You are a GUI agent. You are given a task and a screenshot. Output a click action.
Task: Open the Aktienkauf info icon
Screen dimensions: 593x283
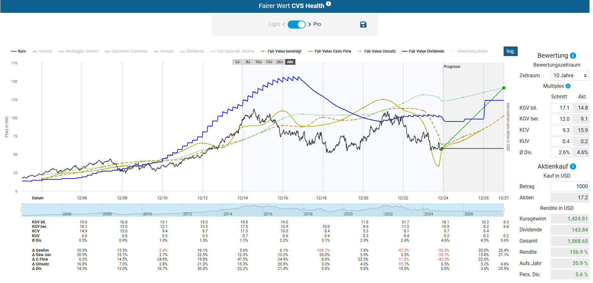(573, 167)
